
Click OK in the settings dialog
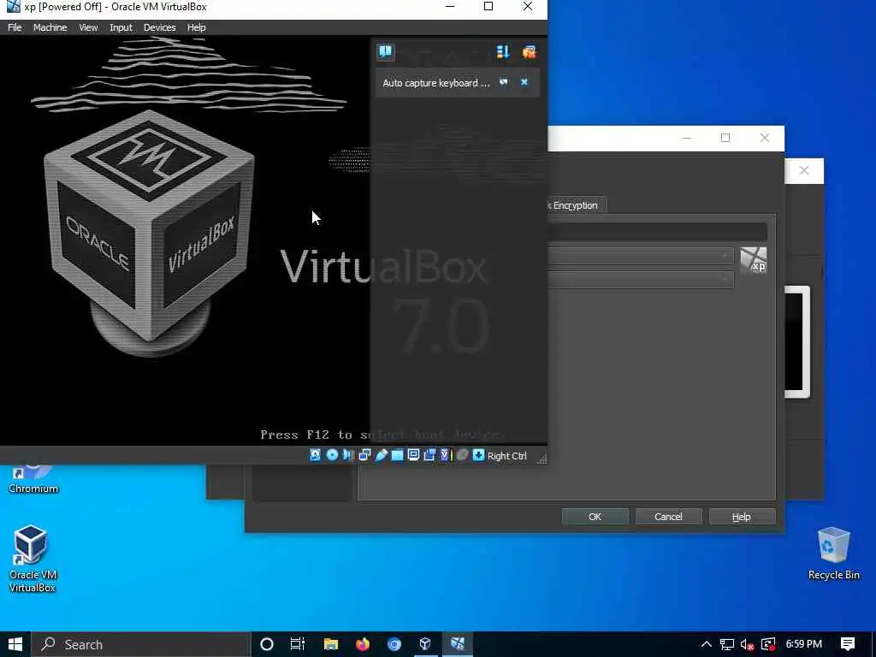coord(595,517)
